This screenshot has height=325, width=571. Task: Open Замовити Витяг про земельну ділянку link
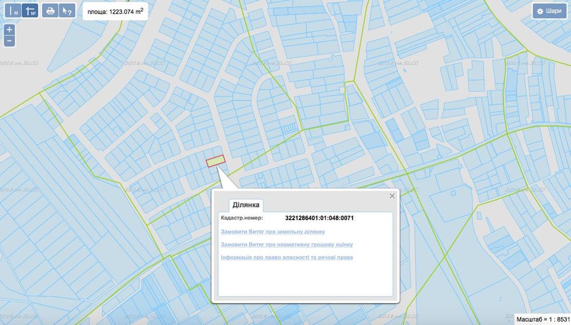click(273, 231)
